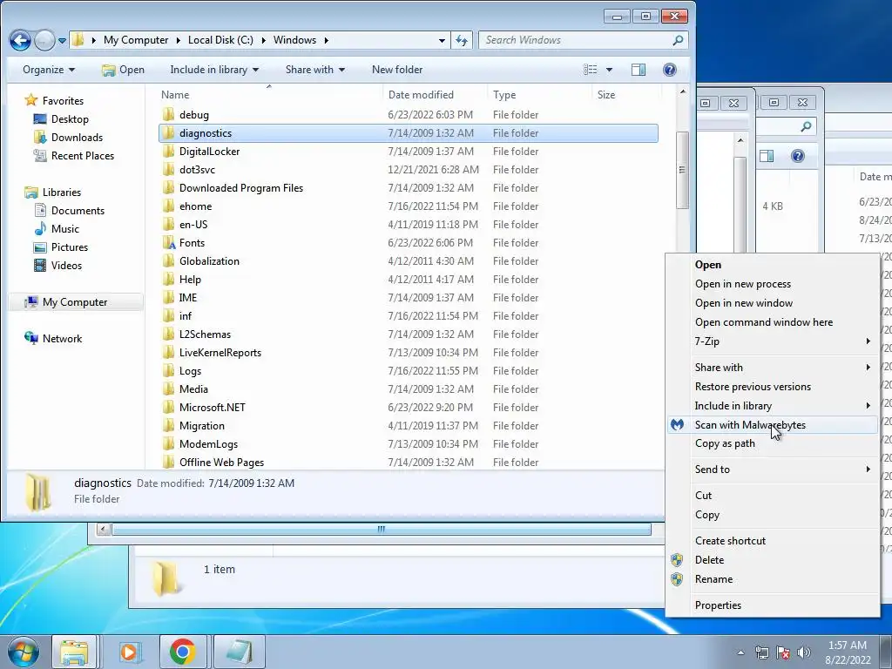Click the vertical scrollbar thumb of file list
Screen dimensions: 892x669
pyautogui.click(x=682, y=170)
